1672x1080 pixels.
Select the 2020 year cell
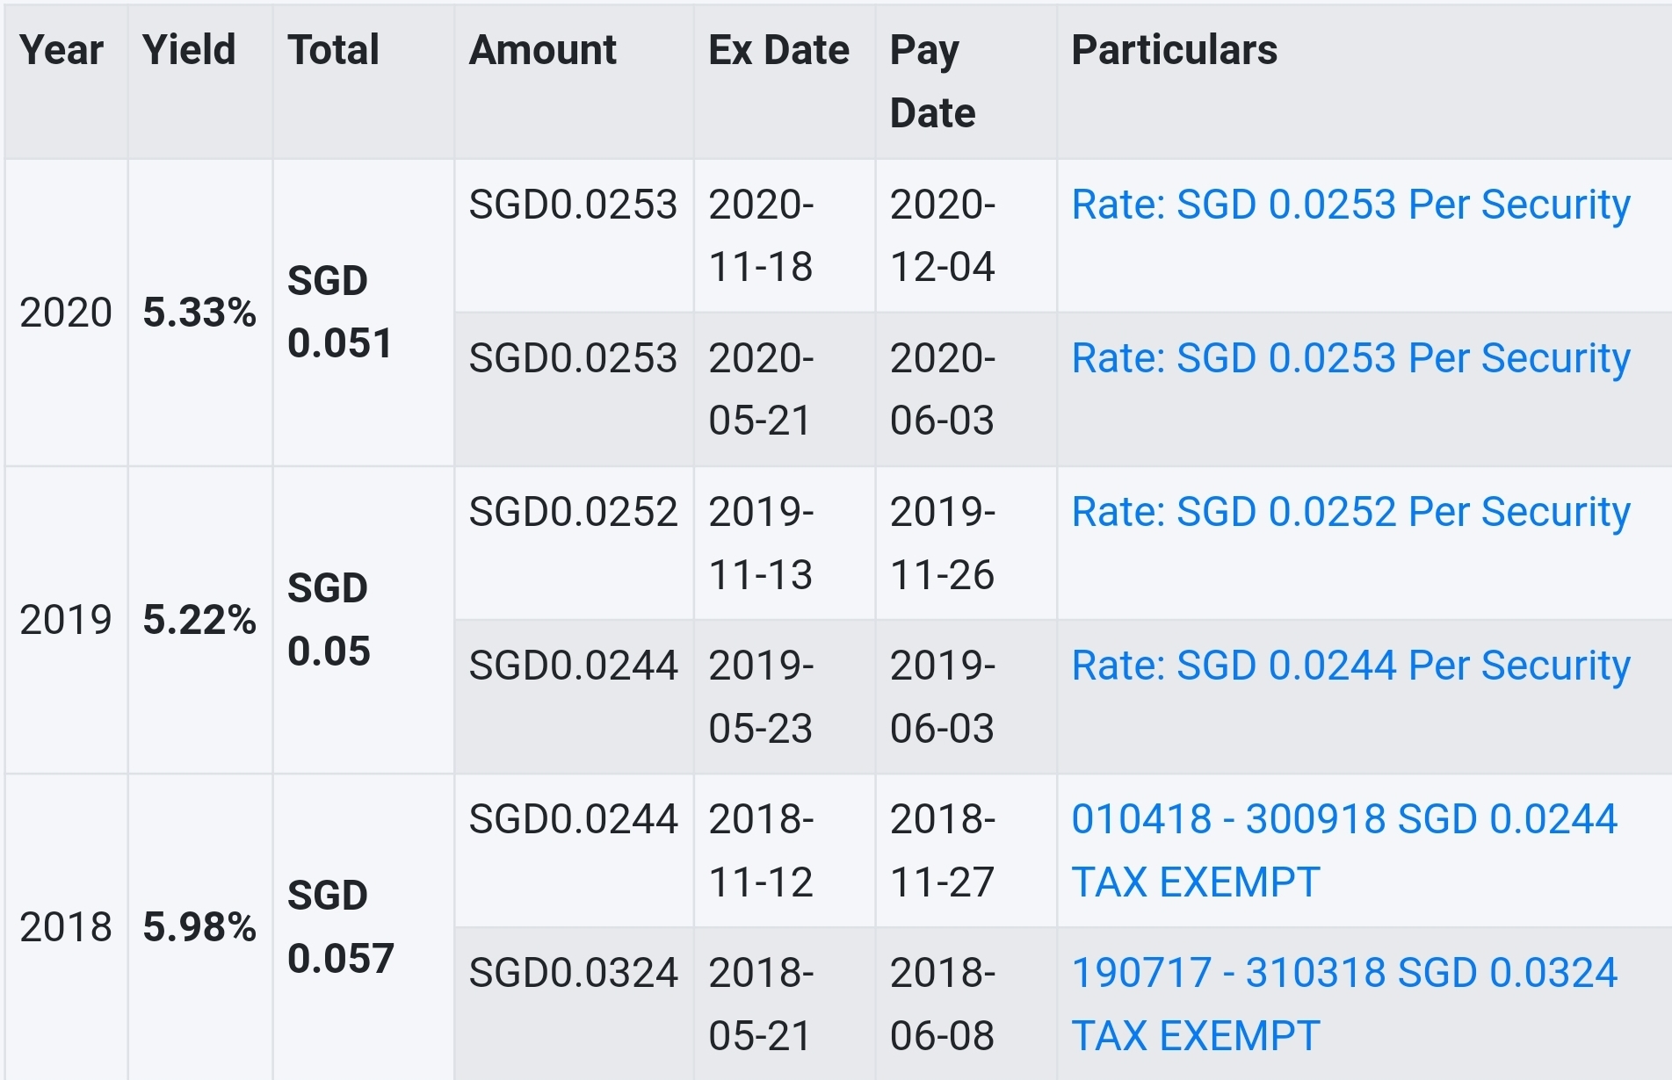coord(66,313)
